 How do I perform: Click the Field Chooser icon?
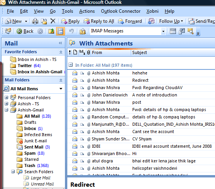pos(181,31)
